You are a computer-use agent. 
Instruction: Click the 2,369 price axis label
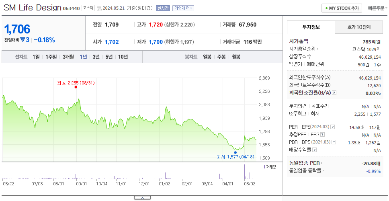(x=264, y=78)
